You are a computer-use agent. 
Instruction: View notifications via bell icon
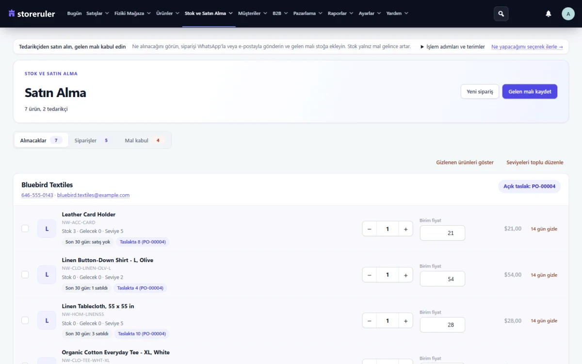click(549, 14)
